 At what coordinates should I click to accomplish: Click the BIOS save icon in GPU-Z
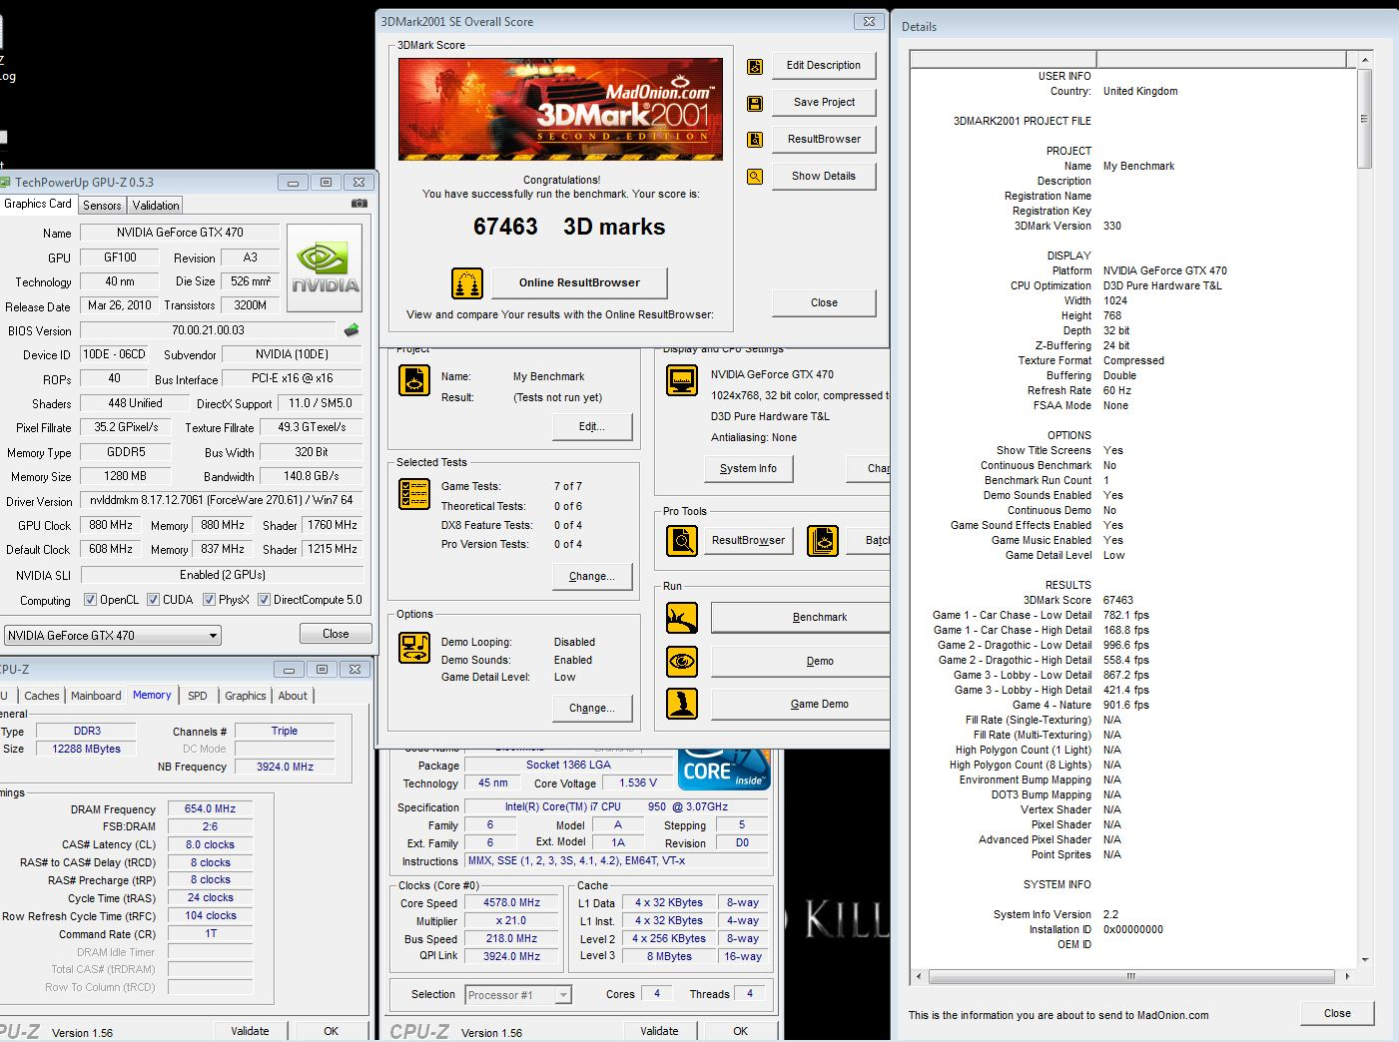(x=351, y=330)
